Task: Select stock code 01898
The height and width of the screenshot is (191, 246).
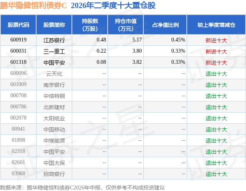Action: click(18, 140)
